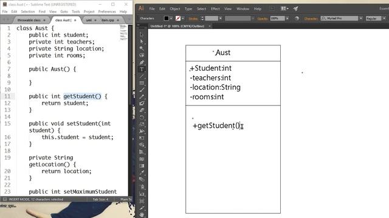The height and width of the screenshot is (218, 389).
Task: Open Sublime Text's Preferences menu
Action: (x=107, y=12)
